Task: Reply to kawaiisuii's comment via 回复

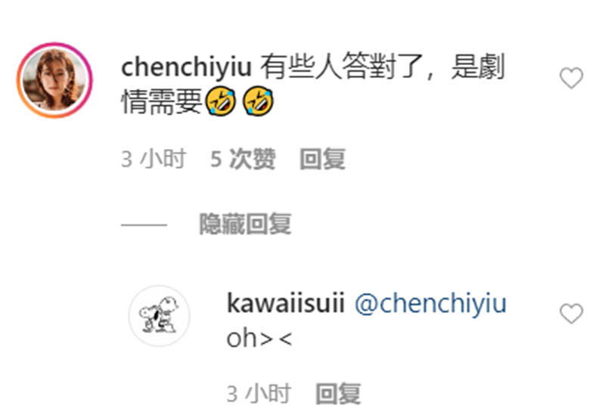Action: pos(338,394)
